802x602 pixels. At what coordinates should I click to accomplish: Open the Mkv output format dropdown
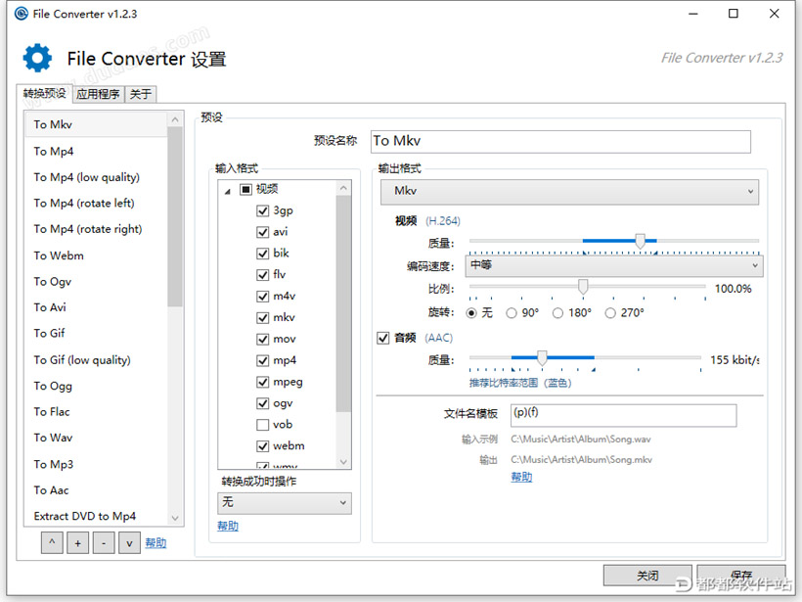coord(569,192)
